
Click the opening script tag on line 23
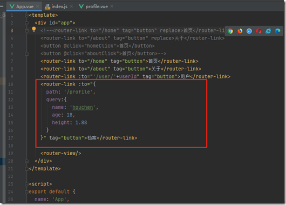[x=40, y=184]
